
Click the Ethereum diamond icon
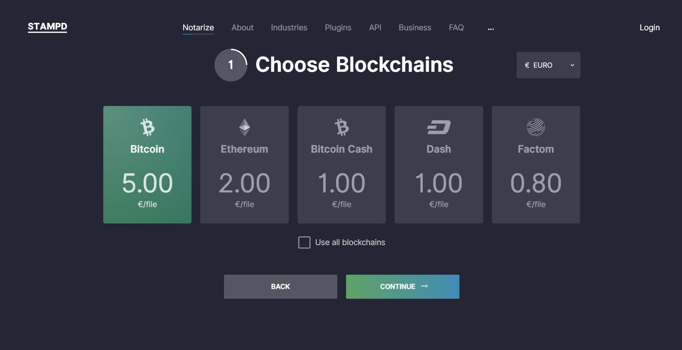[x=245, y=127]
